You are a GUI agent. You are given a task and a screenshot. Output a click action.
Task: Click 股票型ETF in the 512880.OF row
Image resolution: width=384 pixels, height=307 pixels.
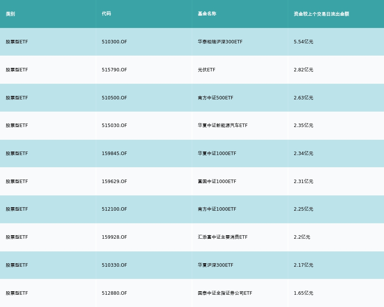pos(17,293)
